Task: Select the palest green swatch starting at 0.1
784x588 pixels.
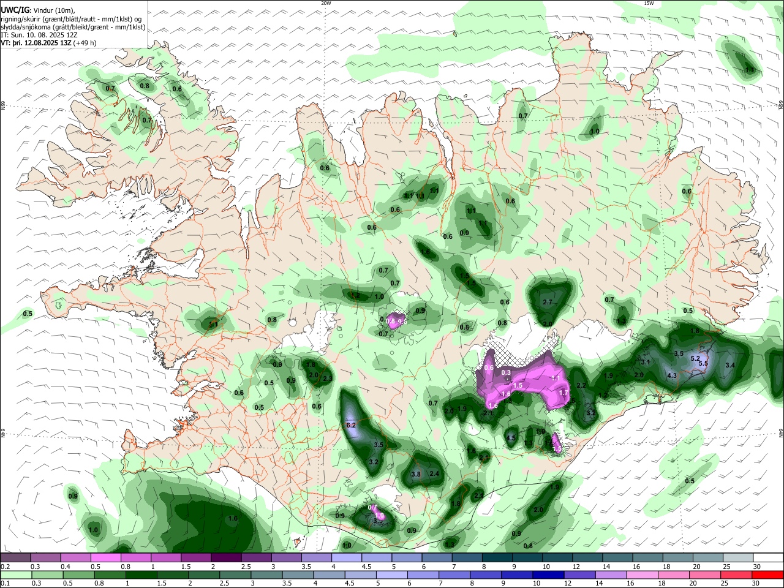Action: click(x=16, y=575)
